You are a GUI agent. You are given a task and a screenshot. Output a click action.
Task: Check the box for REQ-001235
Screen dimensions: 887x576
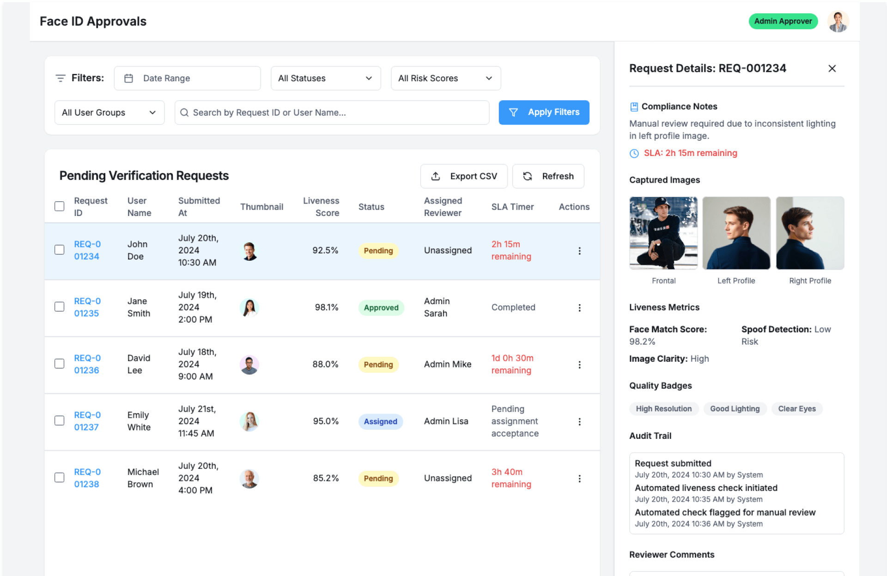coord(60,307)
